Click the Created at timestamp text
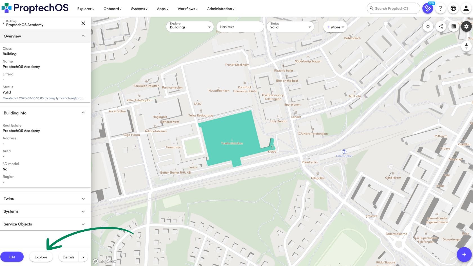Image resolution: width=473 pixels, height=266 pixels. pos(43,98)
